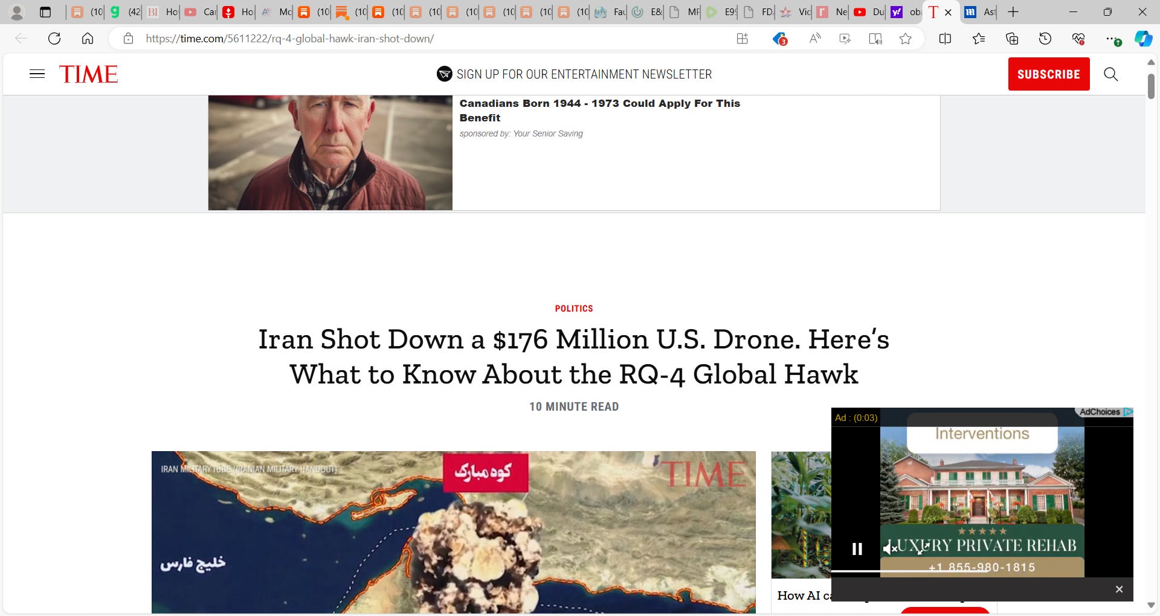Add this page to favorites with the star

(x=905, y=39)
